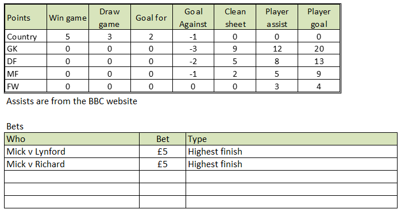The height and width of the screenshot is (213, 401).
Task: Click the Clean sheet column header
Action: [x=235, y=17]
